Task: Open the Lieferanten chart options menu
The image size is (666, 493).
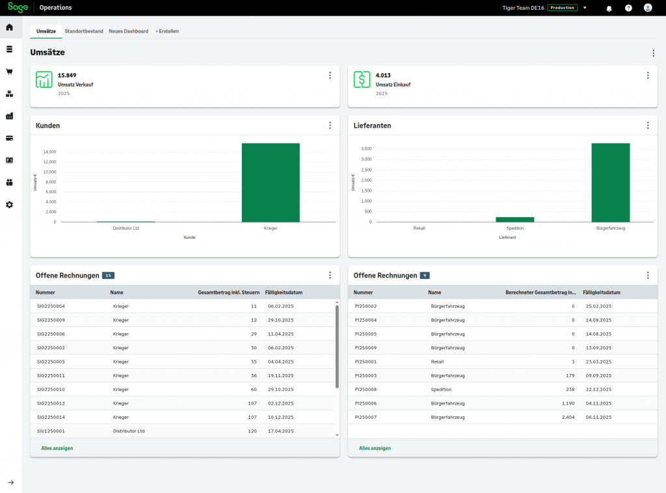Action: pyautogui.click(x=648, y=126)
